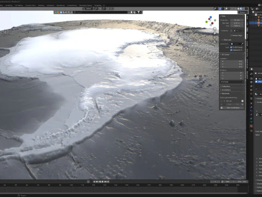Click gear icon in scene georeferencing row

point(242,101)
